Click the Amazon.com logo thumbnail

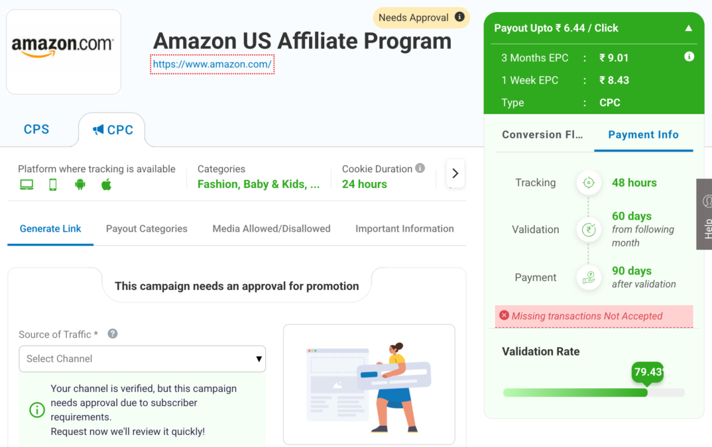coord(64,52)
